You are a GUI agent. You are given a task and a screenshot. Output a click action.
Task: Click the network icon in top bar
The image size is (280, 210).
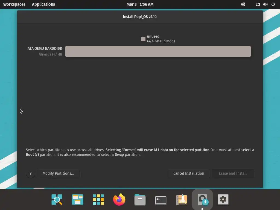[x=258, y=4]
